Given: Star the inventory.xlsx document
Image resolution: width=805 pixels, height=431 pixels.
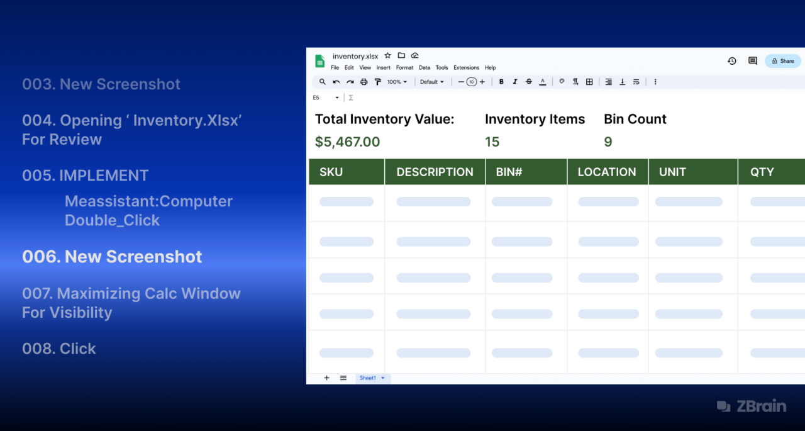Looking at the screenshot, I should point(388,56).
